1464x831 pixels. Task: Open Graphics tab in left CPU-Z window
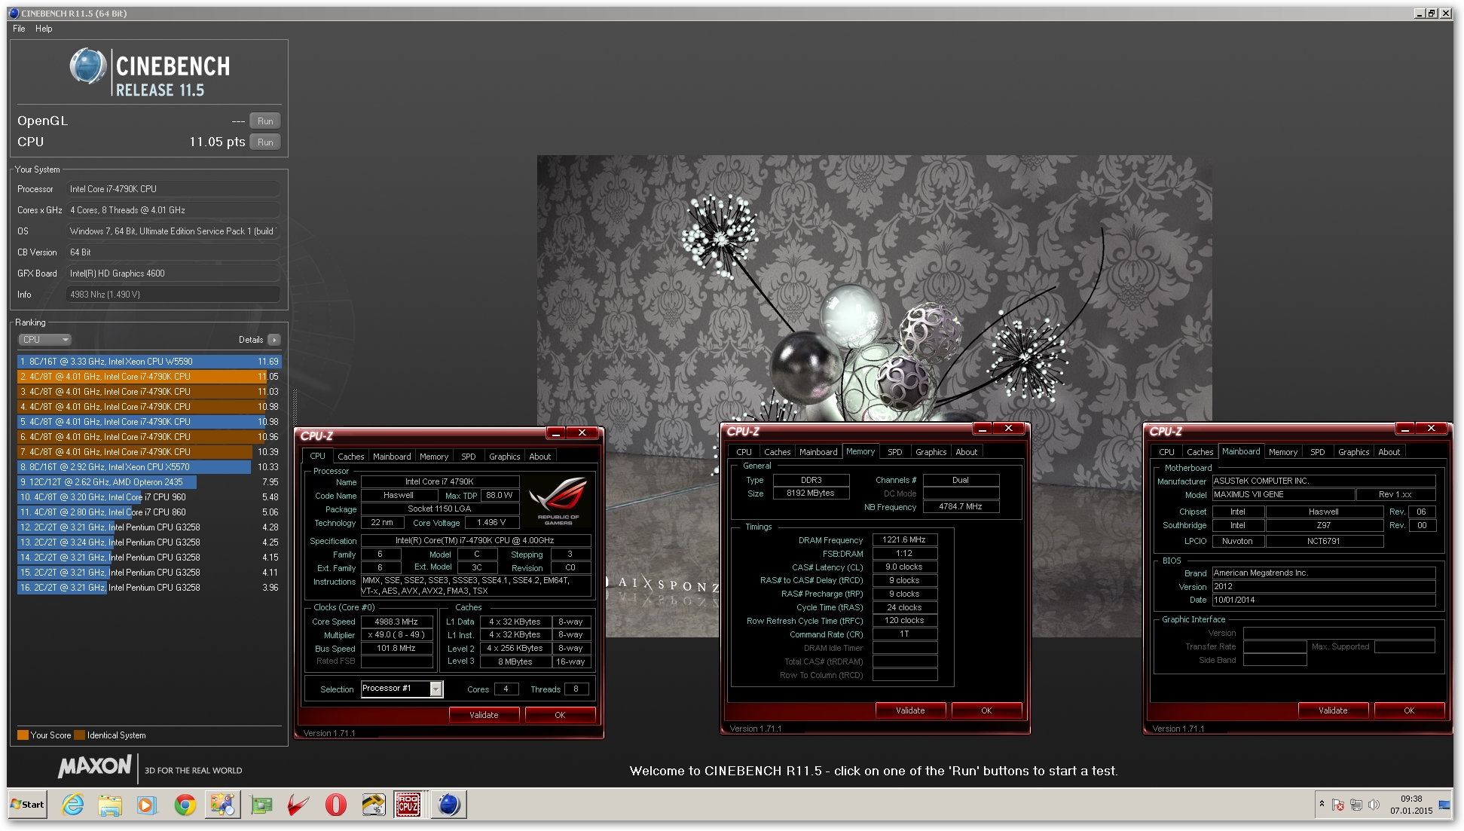pos(504,457)
